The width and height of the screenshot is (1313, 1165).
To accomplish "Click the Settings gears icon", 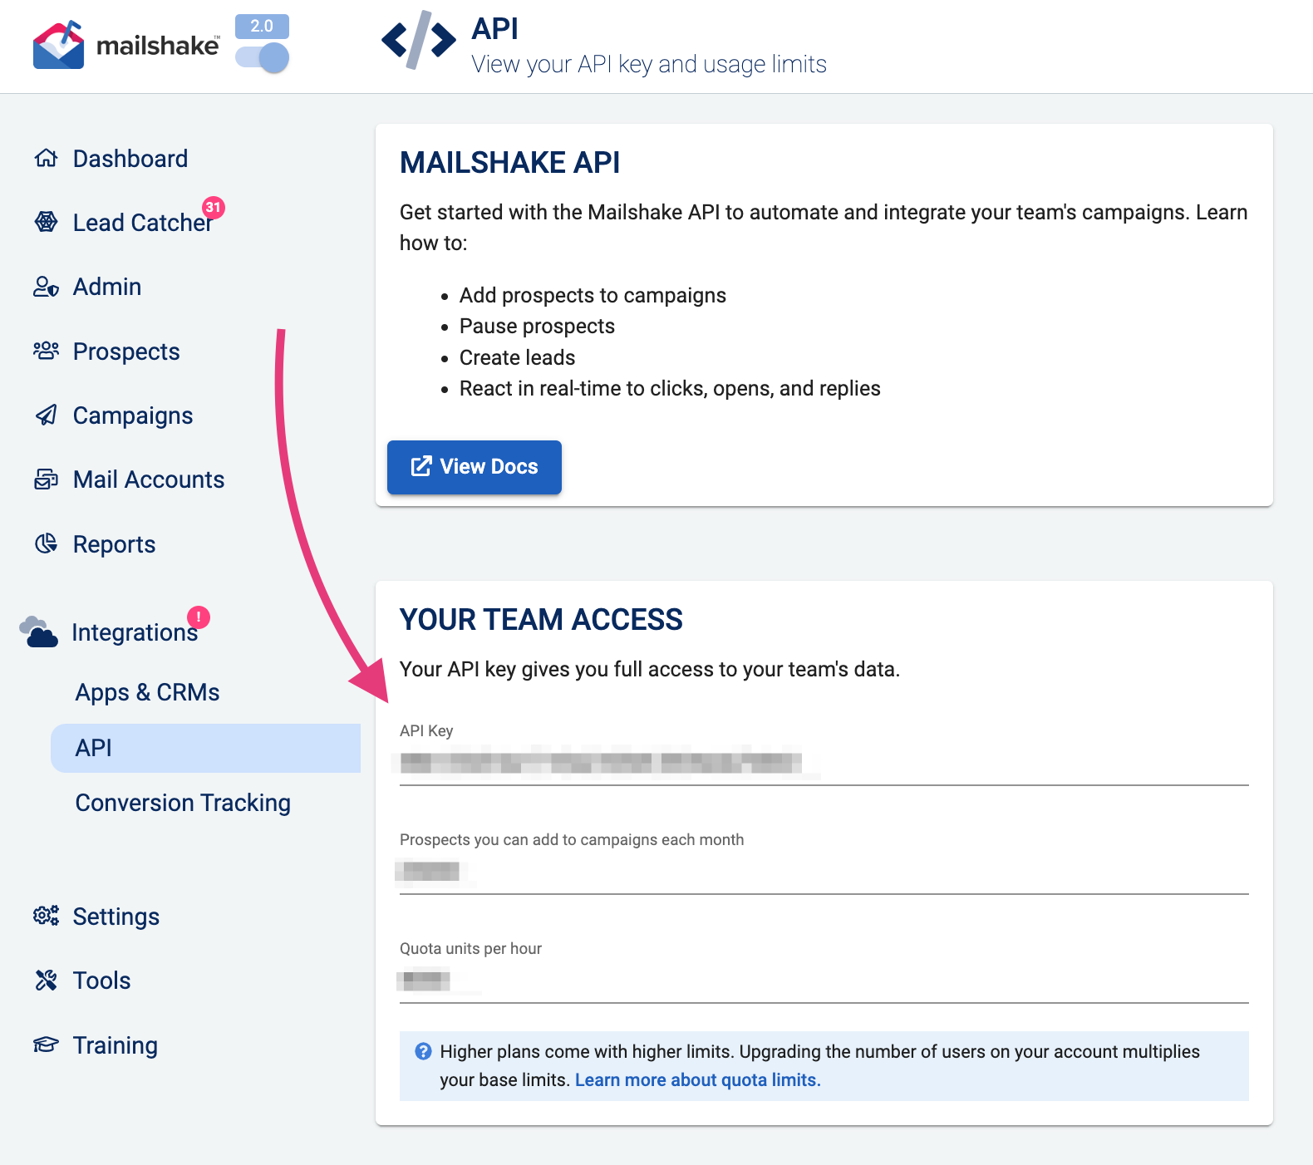I will pyautogui.click(x=46, y=916).
